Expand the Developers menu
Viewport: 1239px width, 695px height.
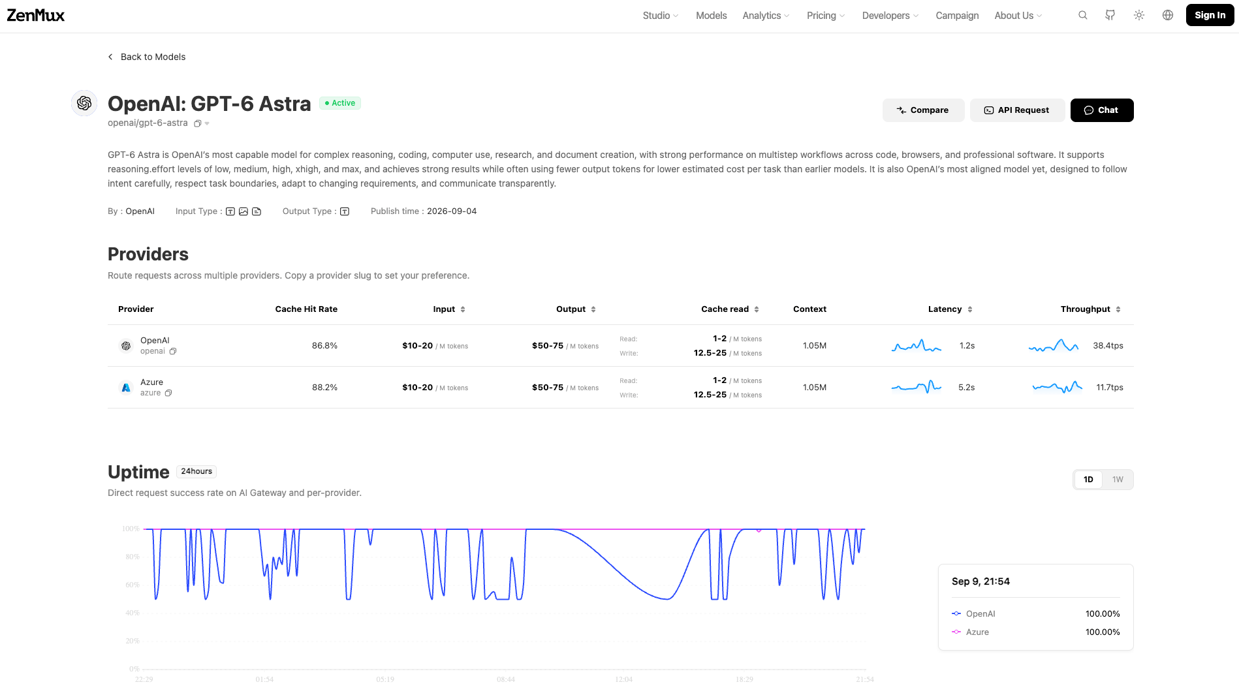(890, 16)
